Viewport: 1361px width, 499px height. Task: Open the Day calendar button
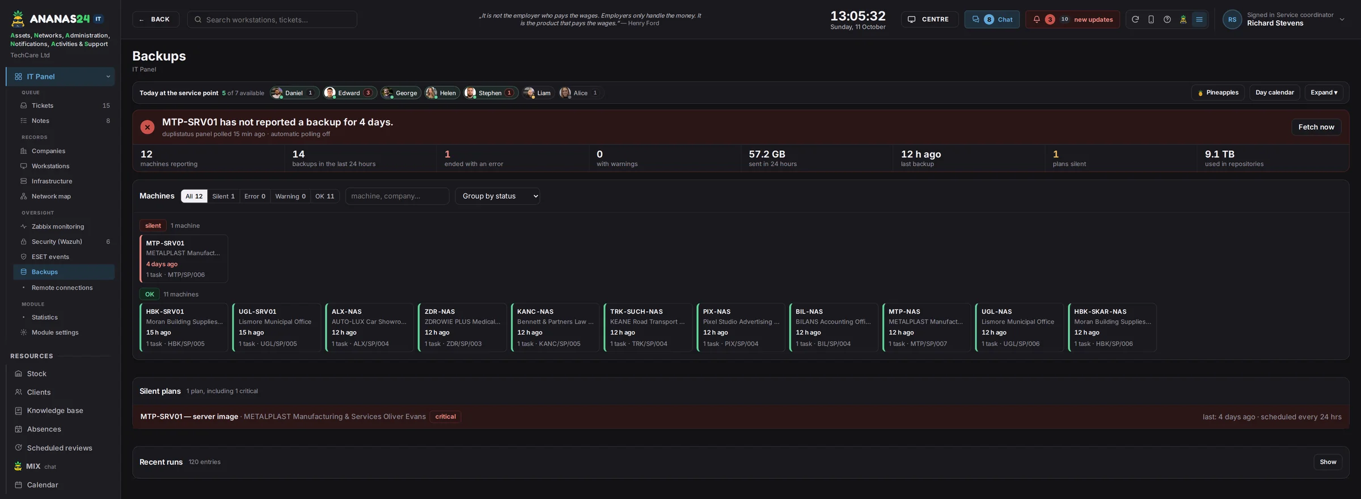pyautogui.click(x=1274, y=92)
